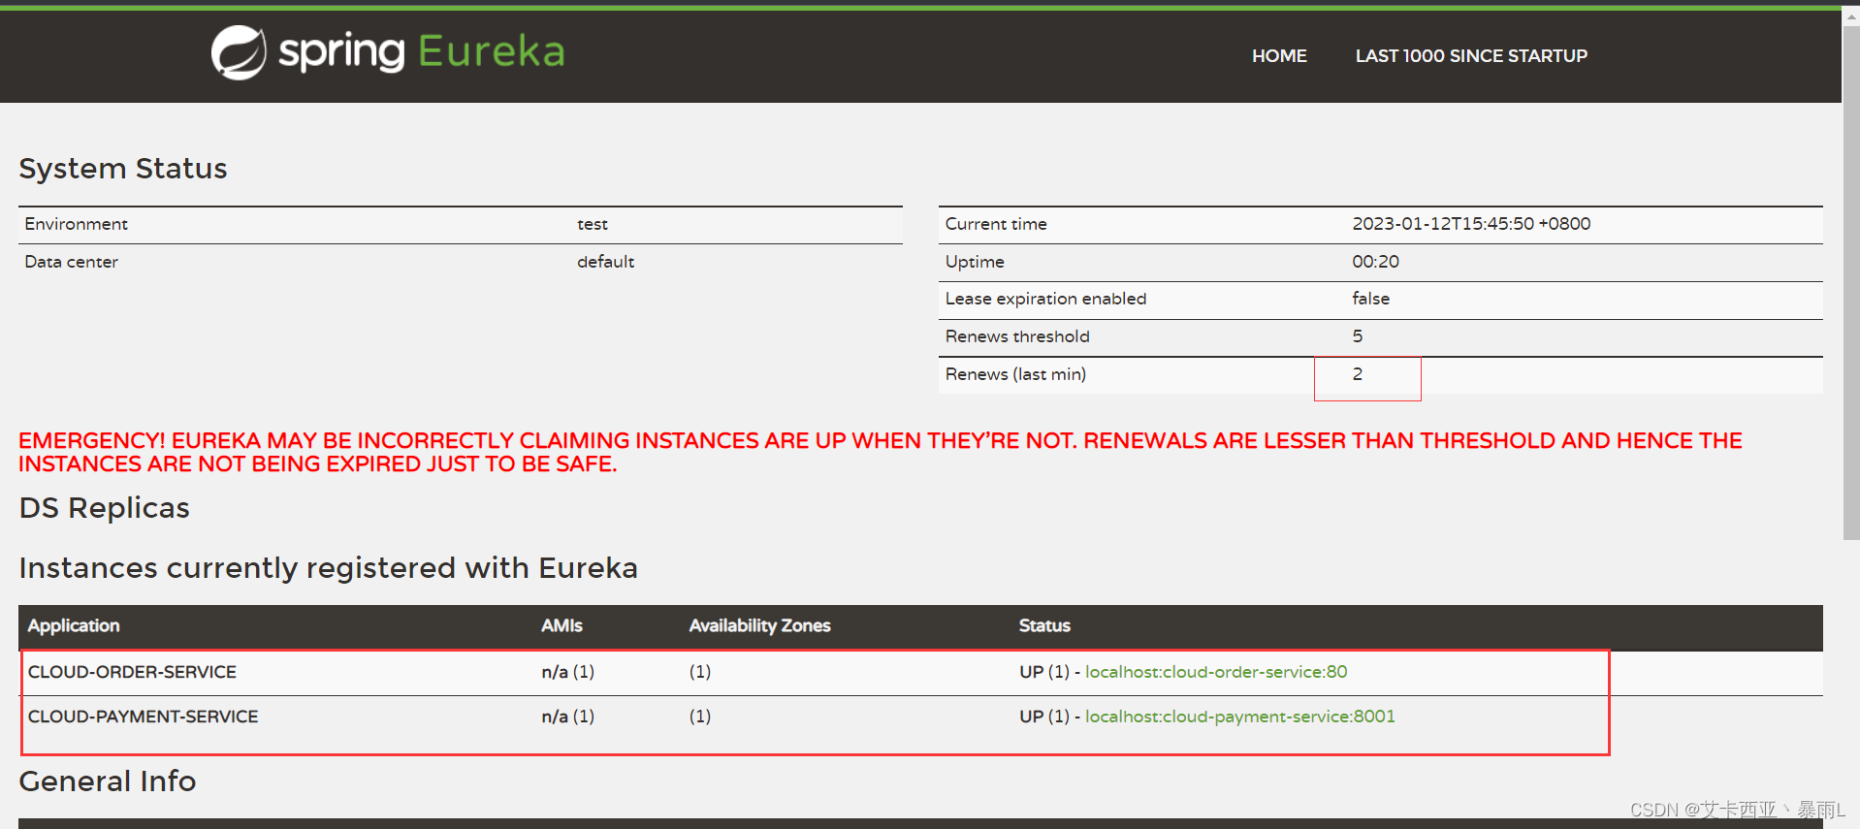1860x829 pixels.
Task: Open the HOME navigation link
Action: tap(1279, 56)
